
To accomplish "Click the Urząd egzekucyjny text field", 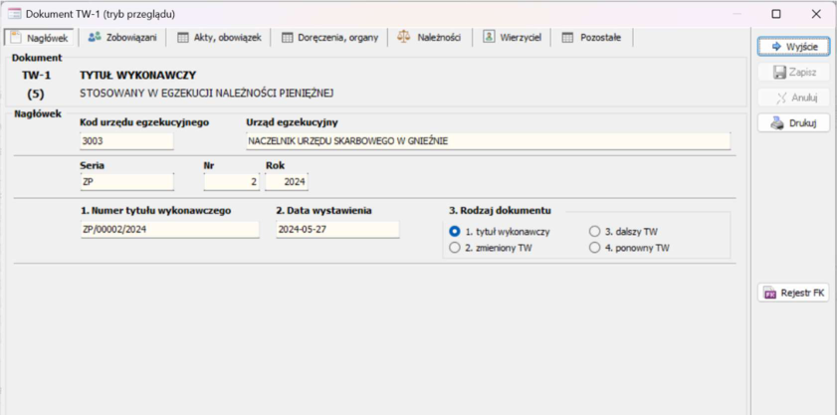I will point(488,141).
